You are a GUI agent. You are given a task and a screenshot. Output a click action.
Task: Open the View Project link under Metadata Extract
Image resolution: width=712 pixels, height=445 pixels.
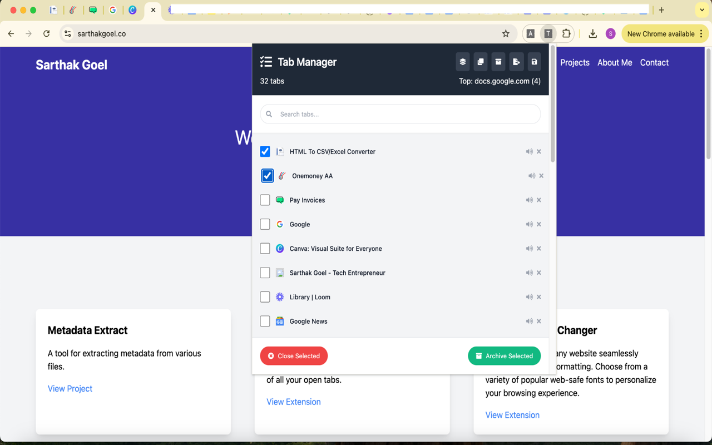pos(70,388)
